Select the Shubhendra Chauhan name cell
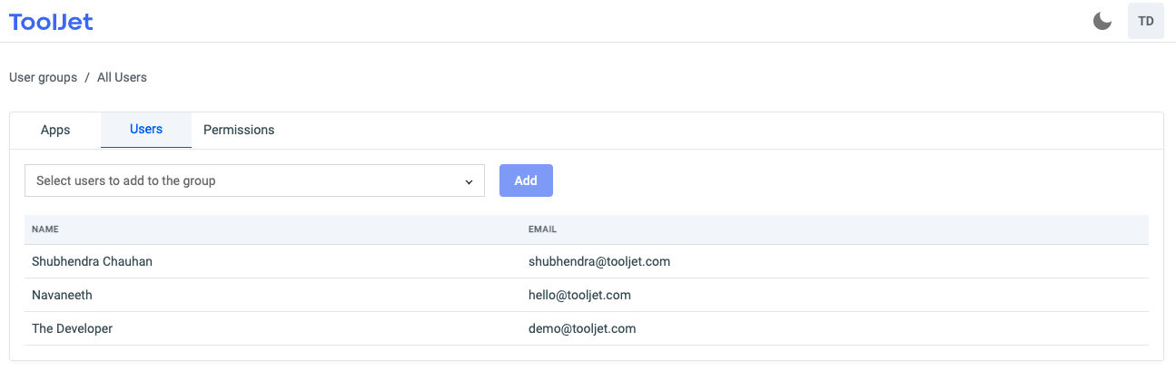 [92, 261]
